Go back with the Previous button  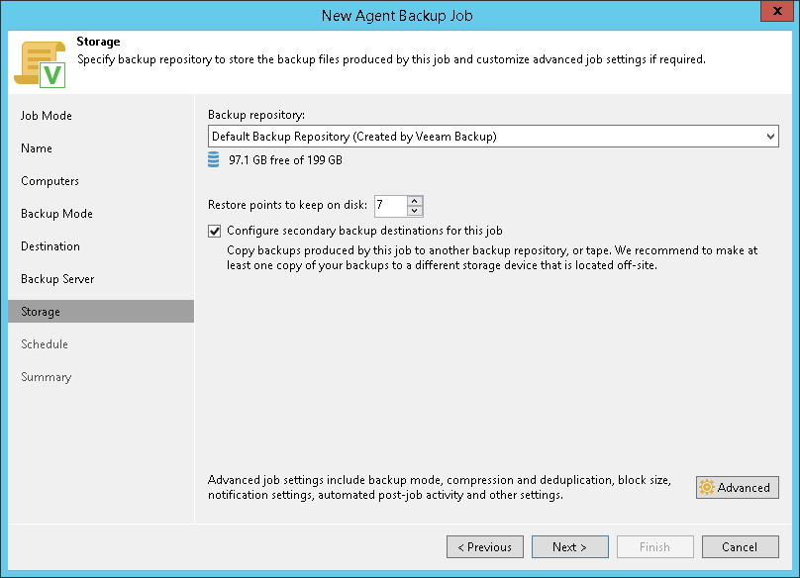[x=485, y=546]
